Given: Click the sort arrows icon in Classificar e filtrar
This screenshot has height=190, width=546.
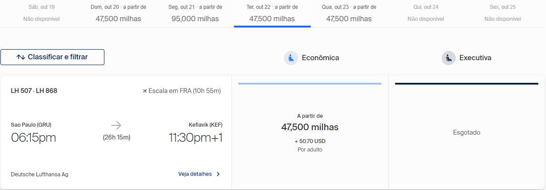Looking at the screenshot, I should [20, 57].
